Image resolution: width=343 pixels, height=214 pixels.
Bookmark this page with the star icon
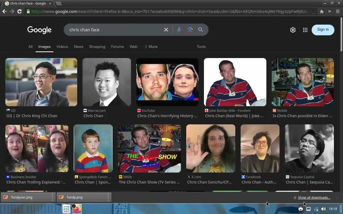(x=314, y=12)
